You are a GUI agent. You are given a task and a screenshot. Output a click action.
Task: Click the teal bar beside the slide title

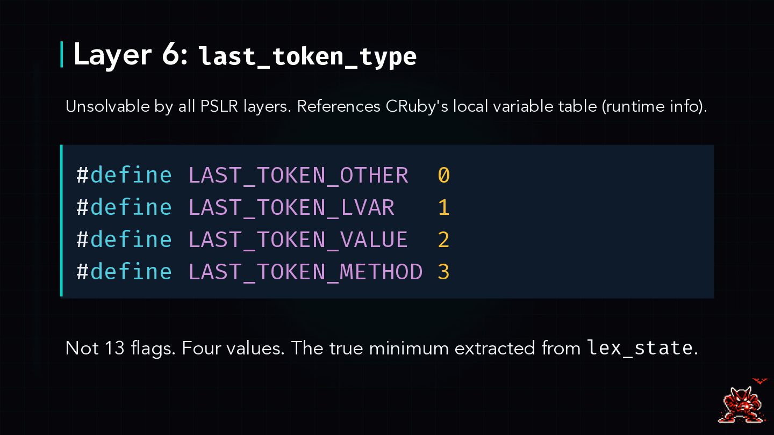[62, 55]
